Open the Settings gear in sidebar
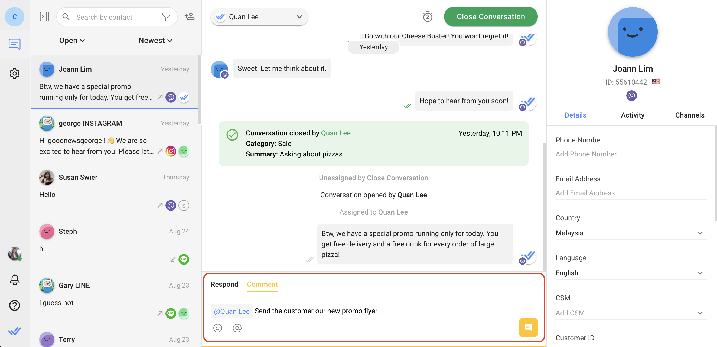The height and width of the screenshot is (347, 717). 14,74
